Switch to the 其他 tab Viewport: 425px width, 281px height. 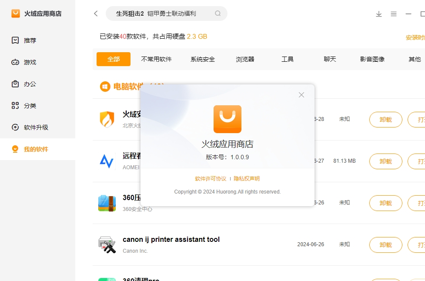[x=415, y=59]
